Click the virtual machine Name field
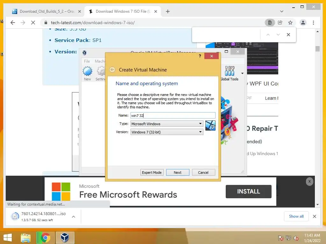 tap(173, 115)
